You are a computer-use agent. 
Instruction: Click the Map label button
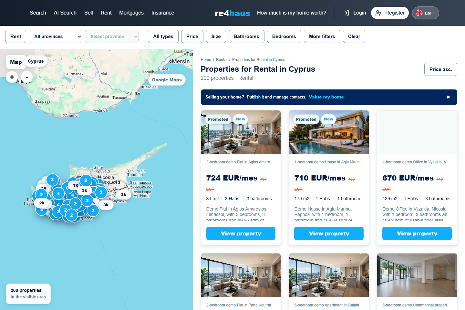click(16, 62)
